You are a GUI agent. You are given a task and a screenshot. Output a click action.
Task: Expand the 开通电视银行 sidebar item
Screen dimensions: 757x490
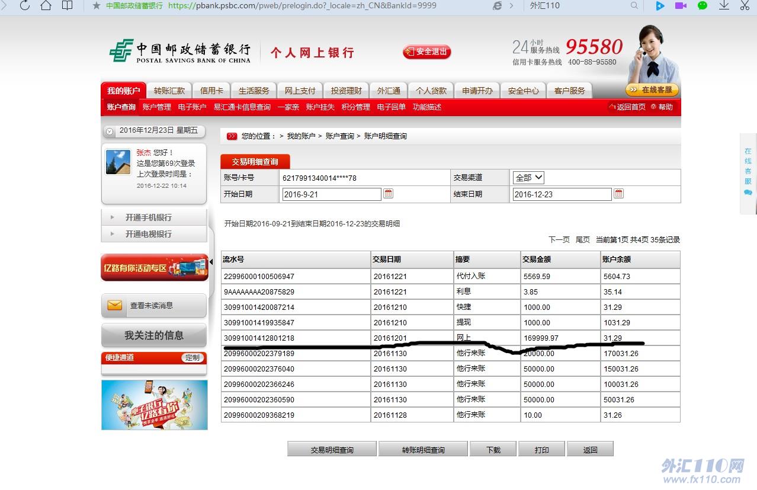pos(148,234)
